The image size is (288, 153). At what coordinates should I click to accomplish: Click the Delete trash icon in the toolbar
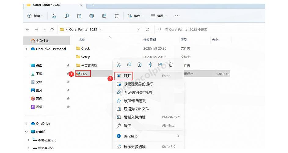(117, 16)
